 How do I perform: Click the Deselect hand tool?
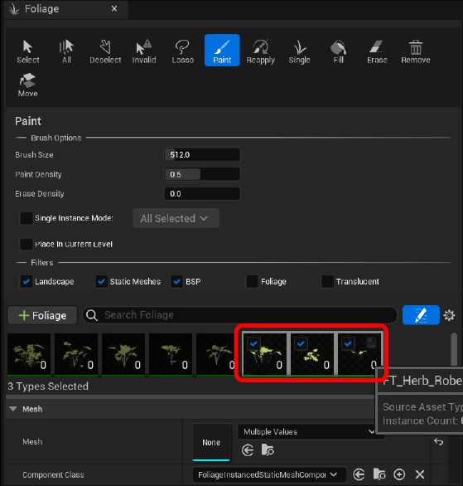105,51
